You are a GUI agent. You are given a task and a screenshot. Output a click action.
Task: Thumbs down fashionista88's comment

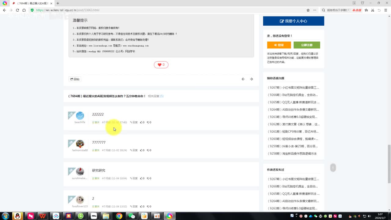click(x=149, y=150)
